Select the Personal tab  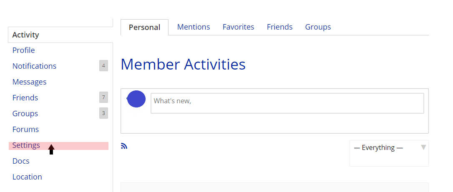click(x=144, y=27)
